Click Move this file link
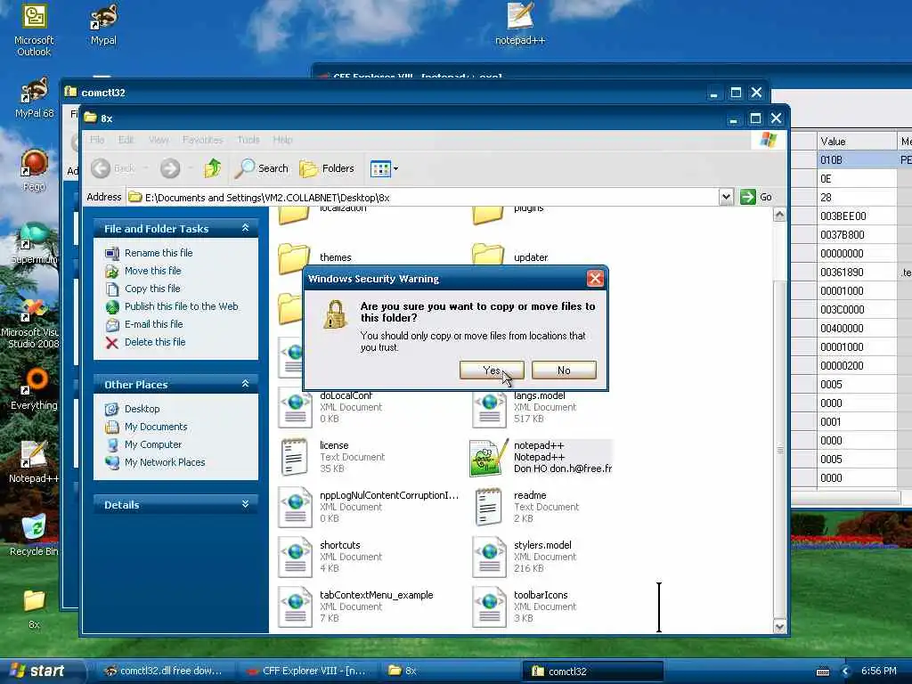 click(x=153, y=271)
